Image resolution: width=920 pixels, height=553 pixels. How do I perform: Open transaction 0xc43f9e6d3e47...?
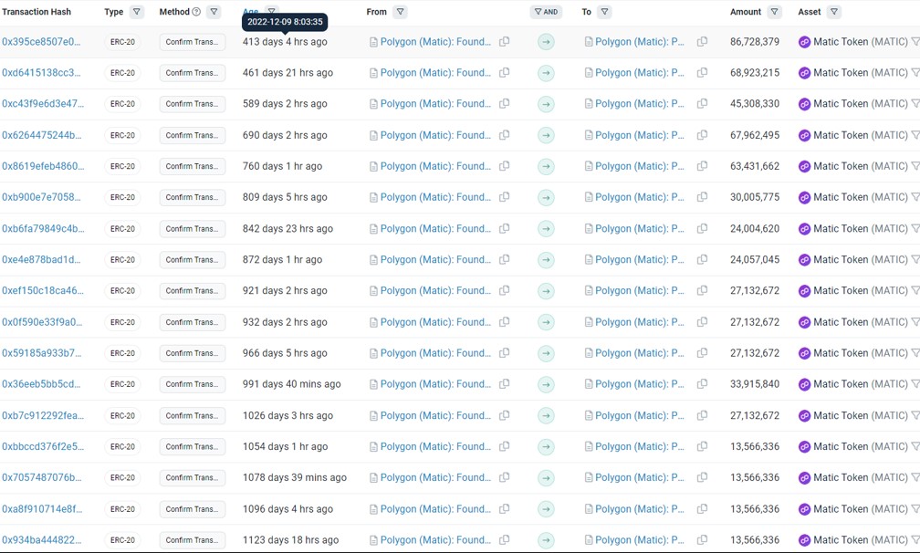click(x=43, y=104)
